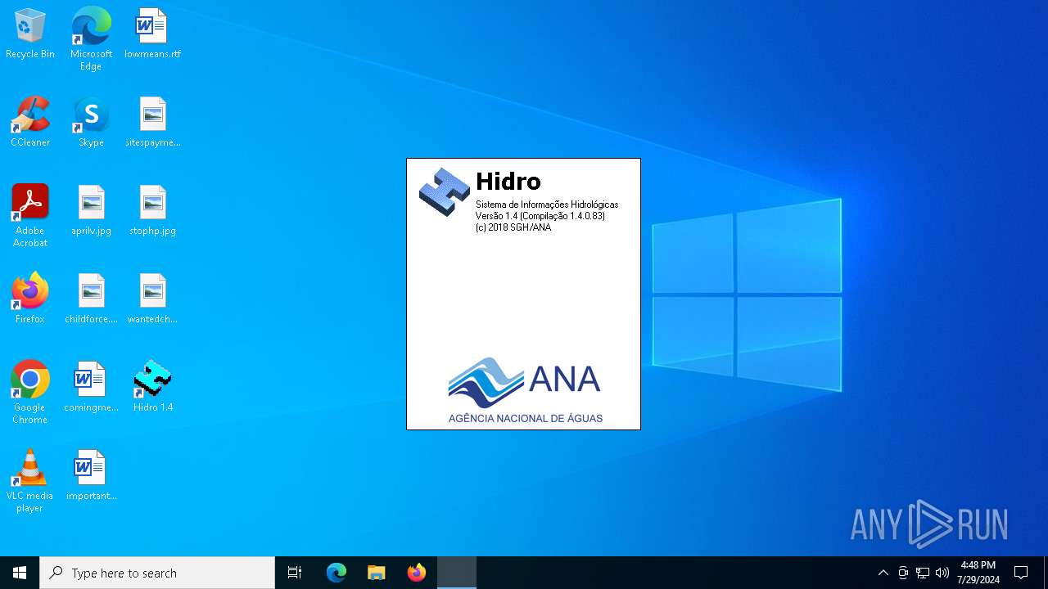Launch Microsoft Edge from the desktop

click(91, 38)
